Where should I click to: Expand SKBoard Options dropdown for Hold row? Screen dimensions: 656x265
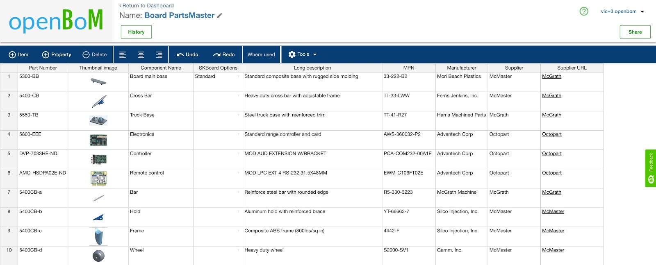pyautogui.click(x=239, y=211)
